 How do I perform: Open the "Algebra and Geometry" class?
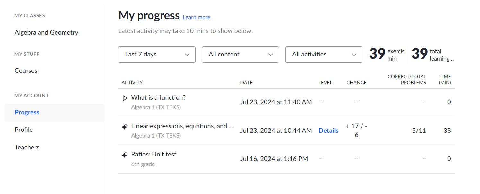(46, 32)
